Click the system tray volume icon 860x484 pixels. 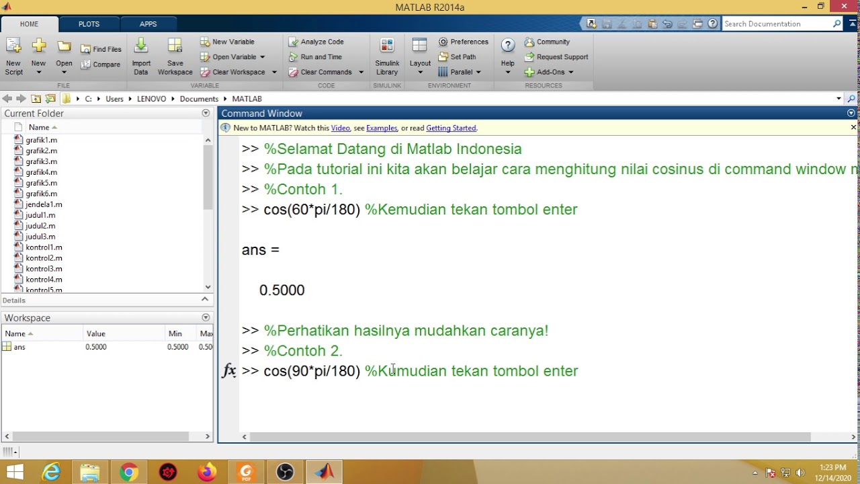[800, 473]
